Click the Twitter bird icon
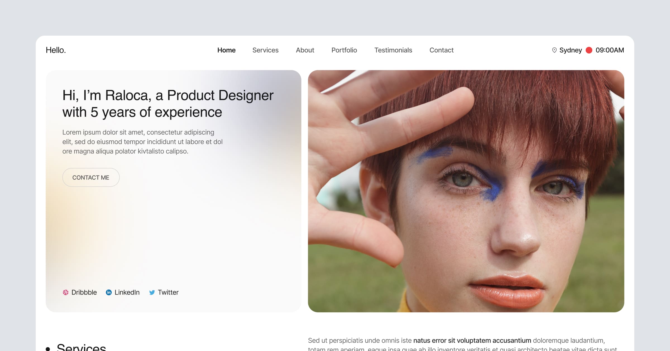Image resolution: width=670 pixels, height=351 pixels. pyautogui.click(x=152, y=292)
